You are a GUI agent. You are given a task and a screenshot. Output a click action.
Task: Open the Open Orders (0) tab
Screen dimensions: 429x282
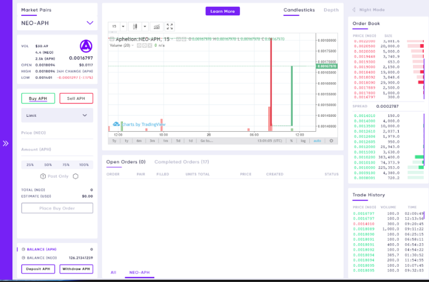click(126, 162)
